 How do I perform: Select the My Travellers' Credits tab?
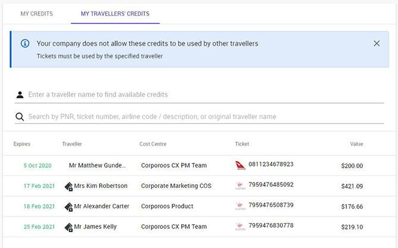tap(115, 14)
